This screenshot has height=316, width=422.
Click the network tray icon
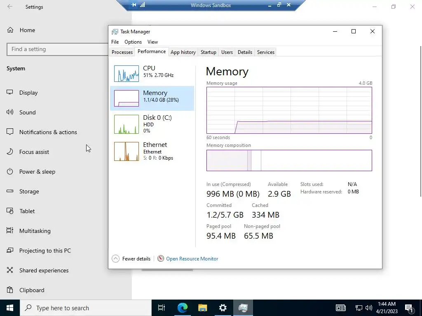(x=359, y=308)
